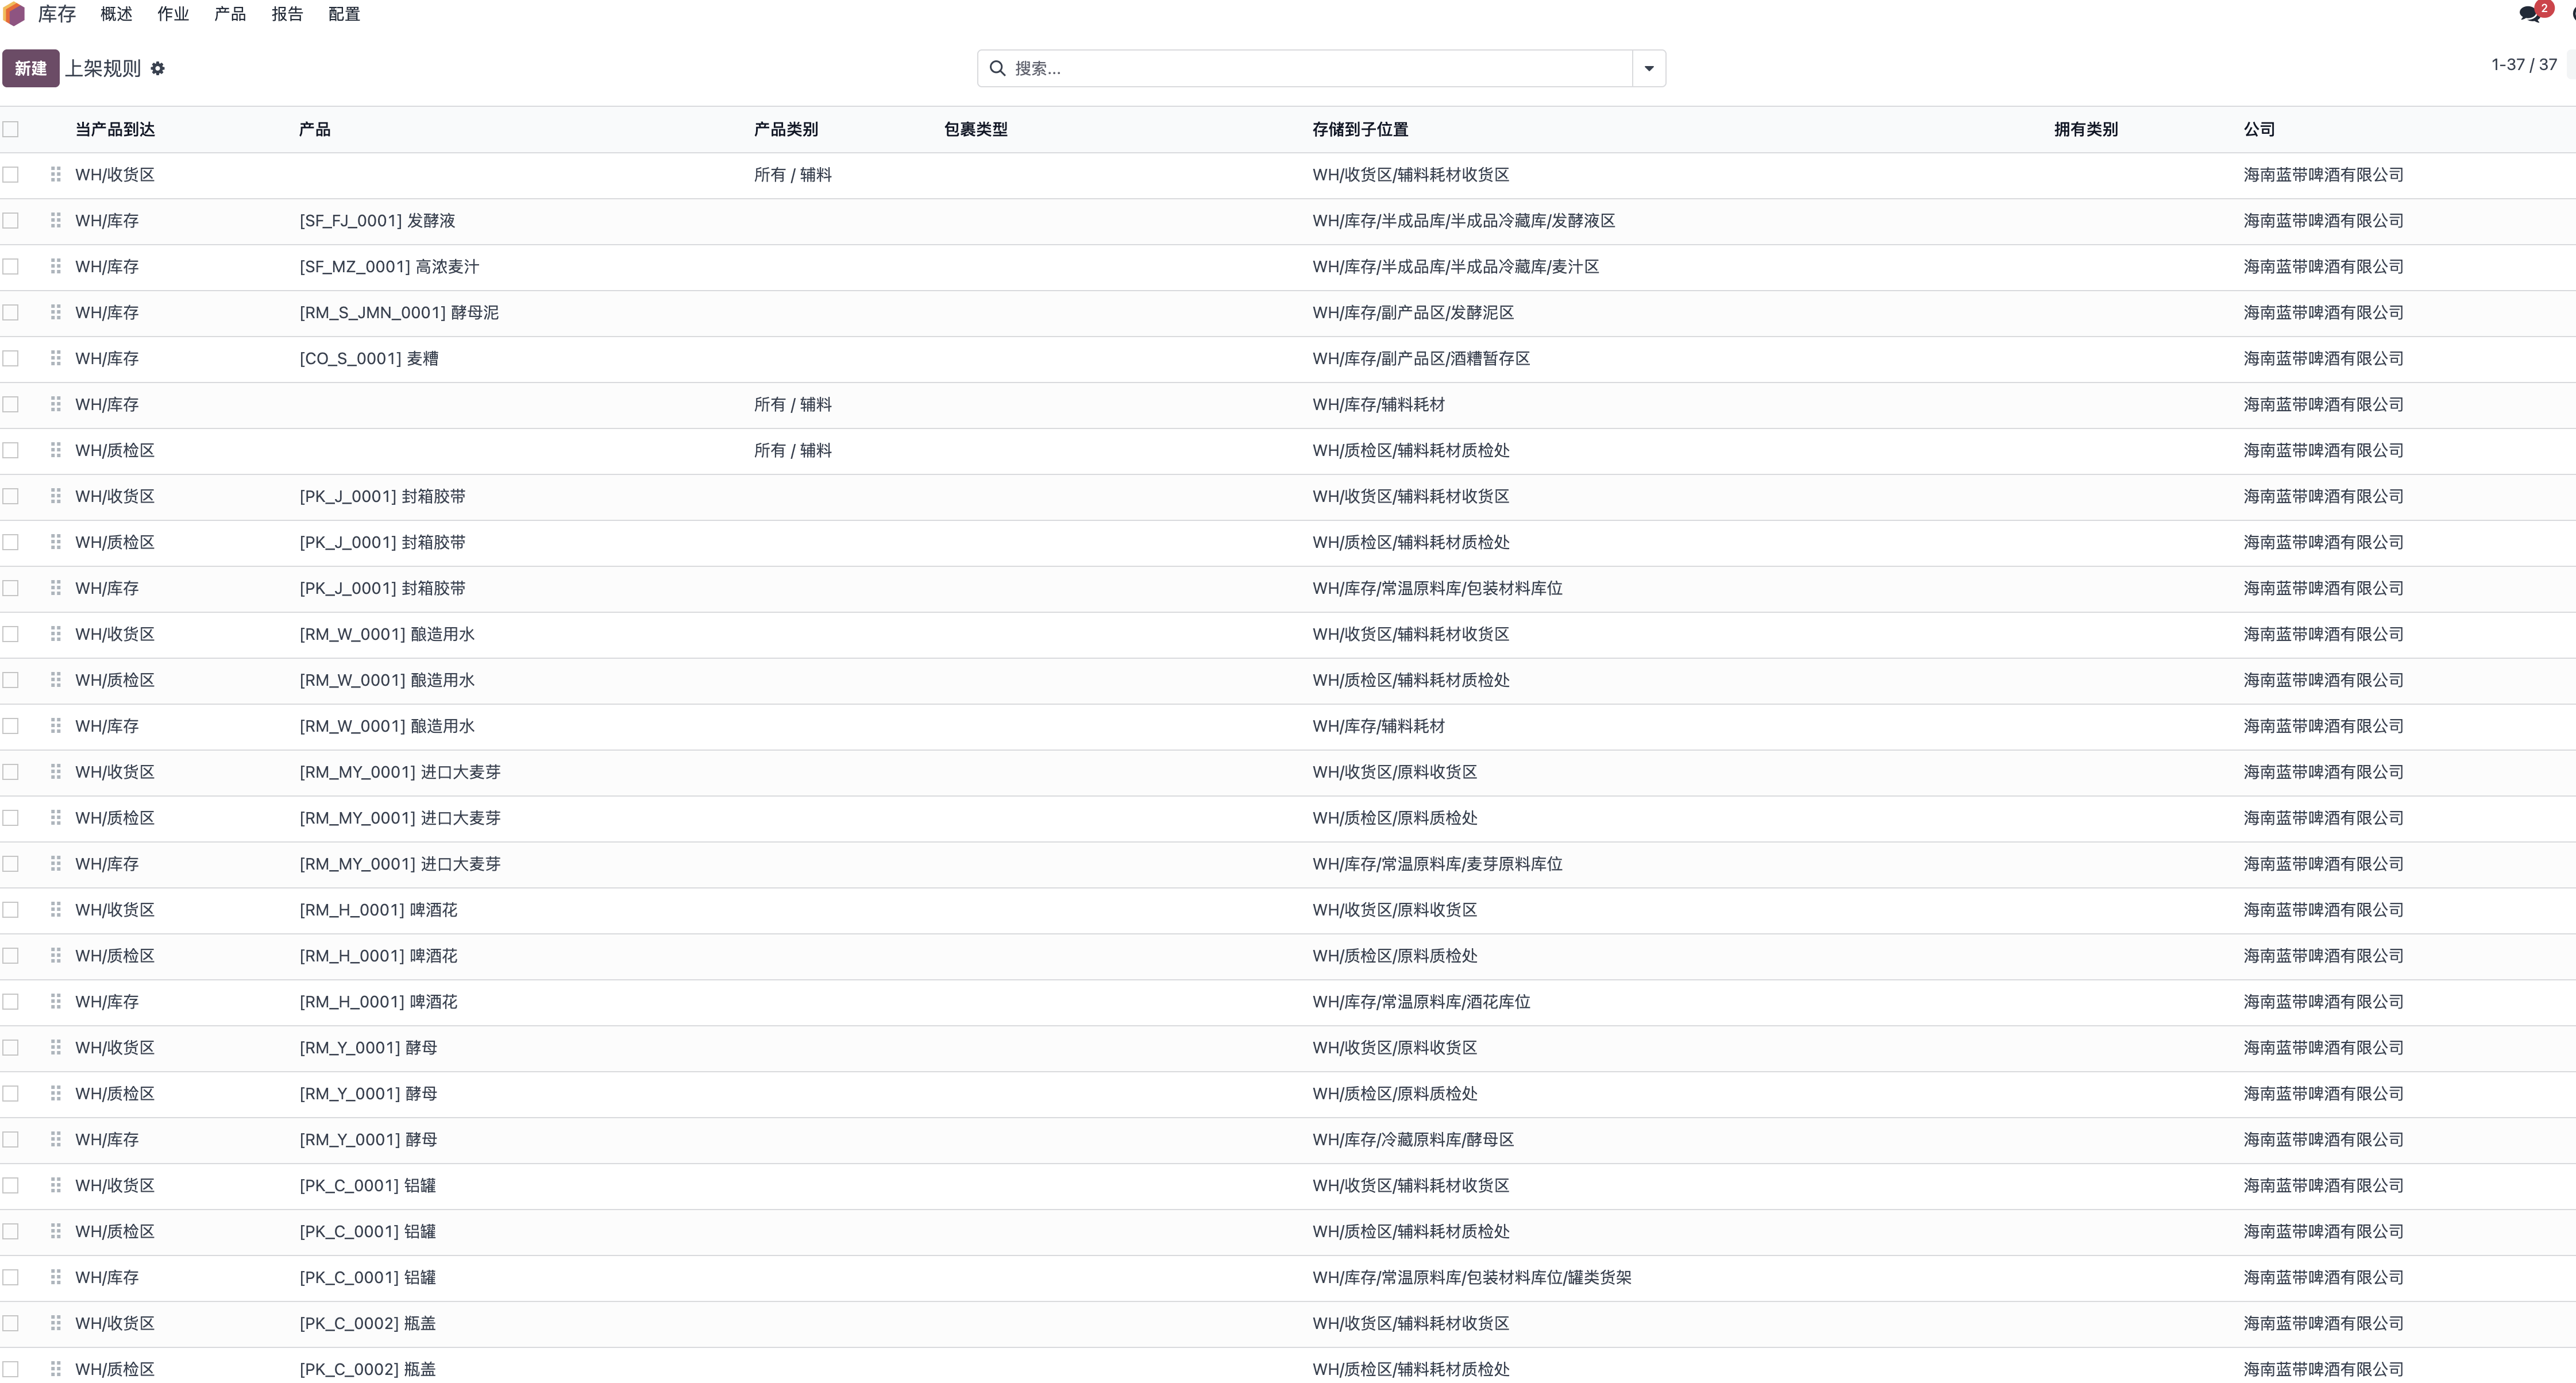
Task: Click WH/库存/常温原料库/麦芽原料库位 location cell
Action: (x=1437, y=864)
